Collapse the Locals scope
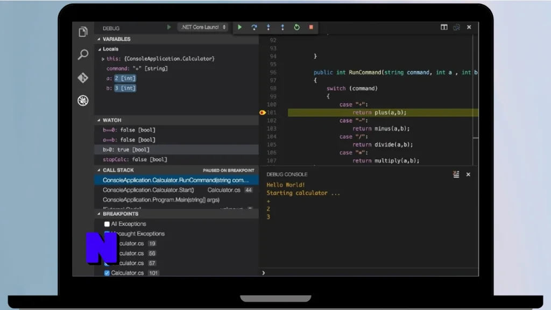 coord(100,49)
